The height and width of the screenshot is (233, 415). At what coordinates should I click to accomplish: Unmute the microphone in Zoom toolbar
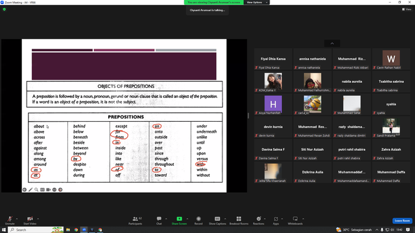pyautogui.click(x=10, y=220)
